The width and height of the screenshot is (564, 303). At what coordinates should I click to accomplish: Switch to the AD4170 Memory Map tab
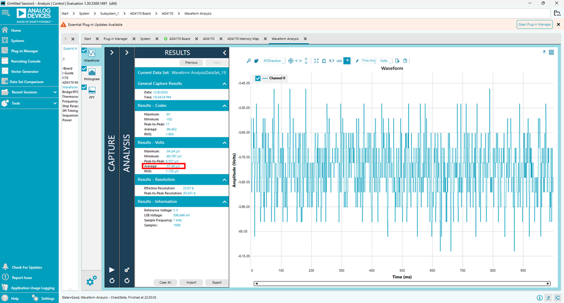coord(243,39)
